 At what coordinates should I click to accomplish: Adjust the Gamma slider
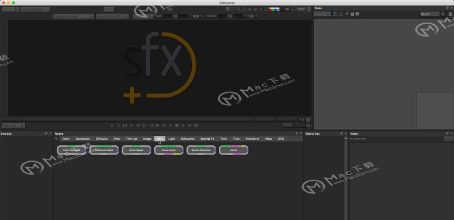point(230,16)
